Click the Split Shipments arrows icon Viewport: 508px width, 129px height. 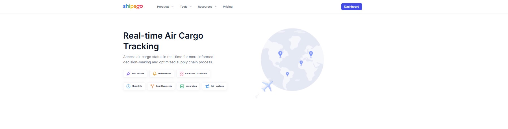click(x=152, y=86)
